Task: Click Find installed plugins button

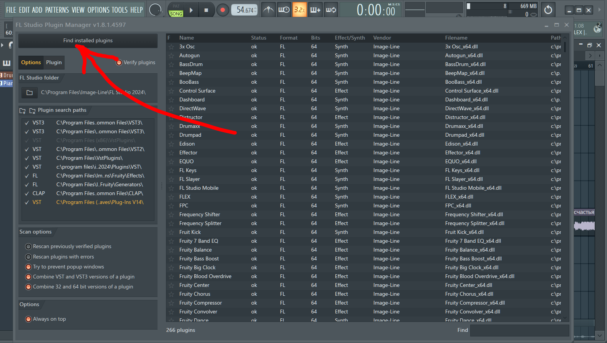Action: coord(88,41)
